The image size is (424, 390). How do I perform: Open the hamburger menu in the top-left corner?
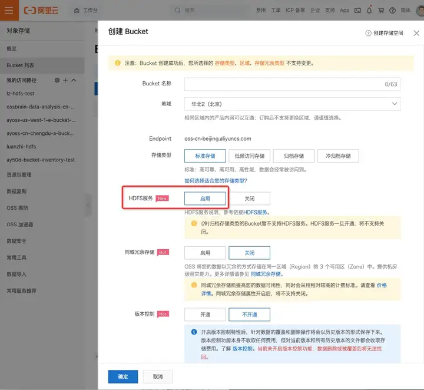point(9,10)
